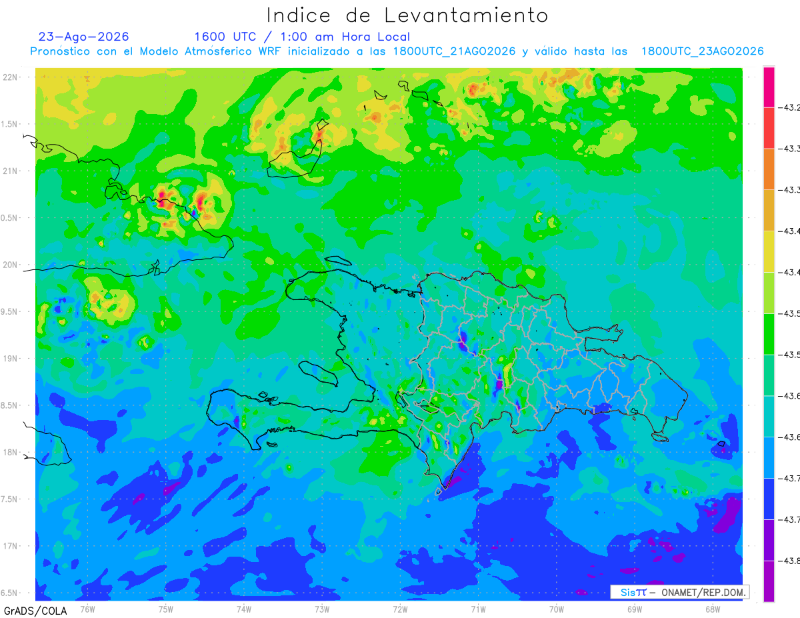This screenshot has height=618, width=800.
Task: Click the 'Indice de Levantamiento' title
Action: click(x=407, y=15)
